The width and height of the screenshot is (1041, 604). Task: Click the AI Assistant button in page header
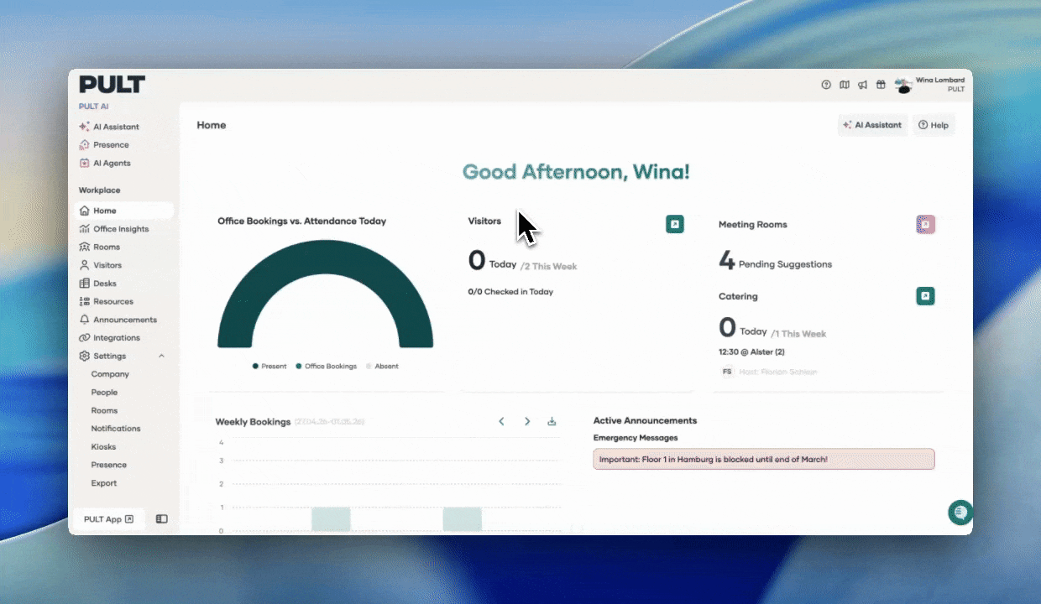click(872, 125)
